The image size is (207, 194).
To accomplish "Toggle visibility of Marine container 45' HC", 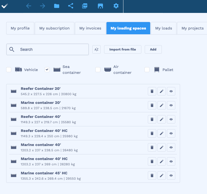I will coord(171,175).
